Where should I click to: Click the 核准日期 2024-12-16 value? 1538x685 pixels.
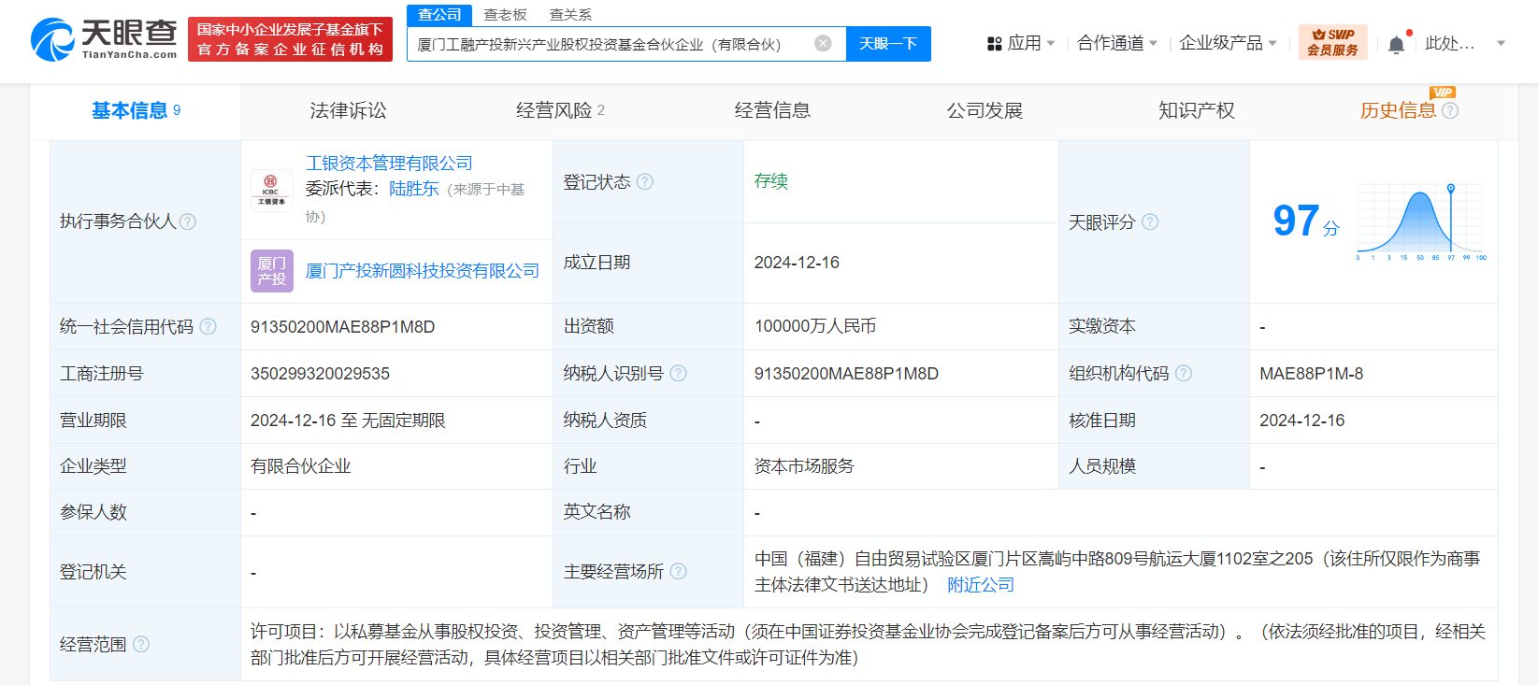click(x=1301, y=421)
